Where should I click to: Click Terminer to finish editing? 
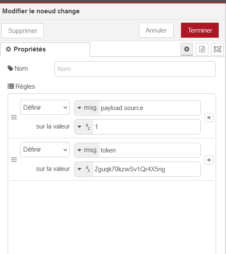point(200,30)
